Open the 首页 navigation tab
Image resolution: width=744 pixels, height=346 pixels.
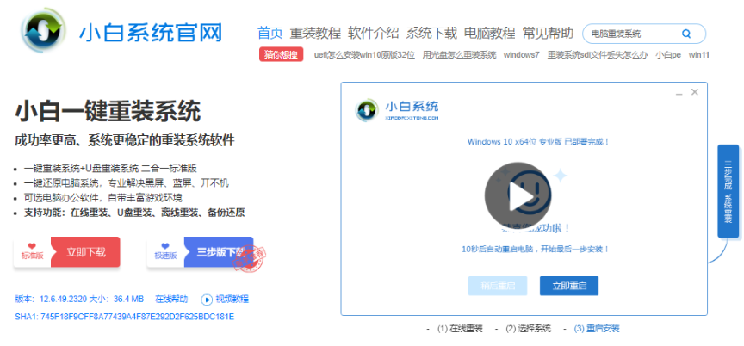point(270,34)
